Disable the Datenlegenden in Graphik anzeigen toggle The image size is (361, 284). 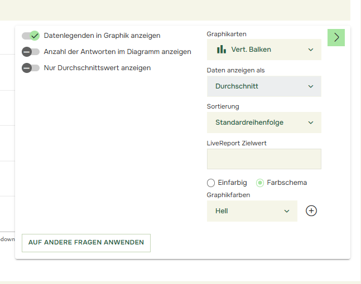31,36
